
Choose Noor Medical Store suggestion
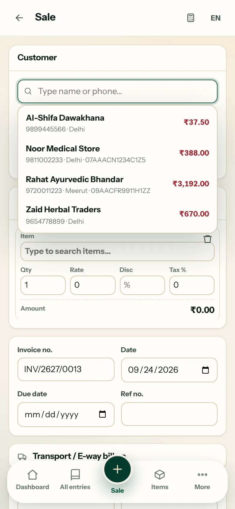click(117, 153)
